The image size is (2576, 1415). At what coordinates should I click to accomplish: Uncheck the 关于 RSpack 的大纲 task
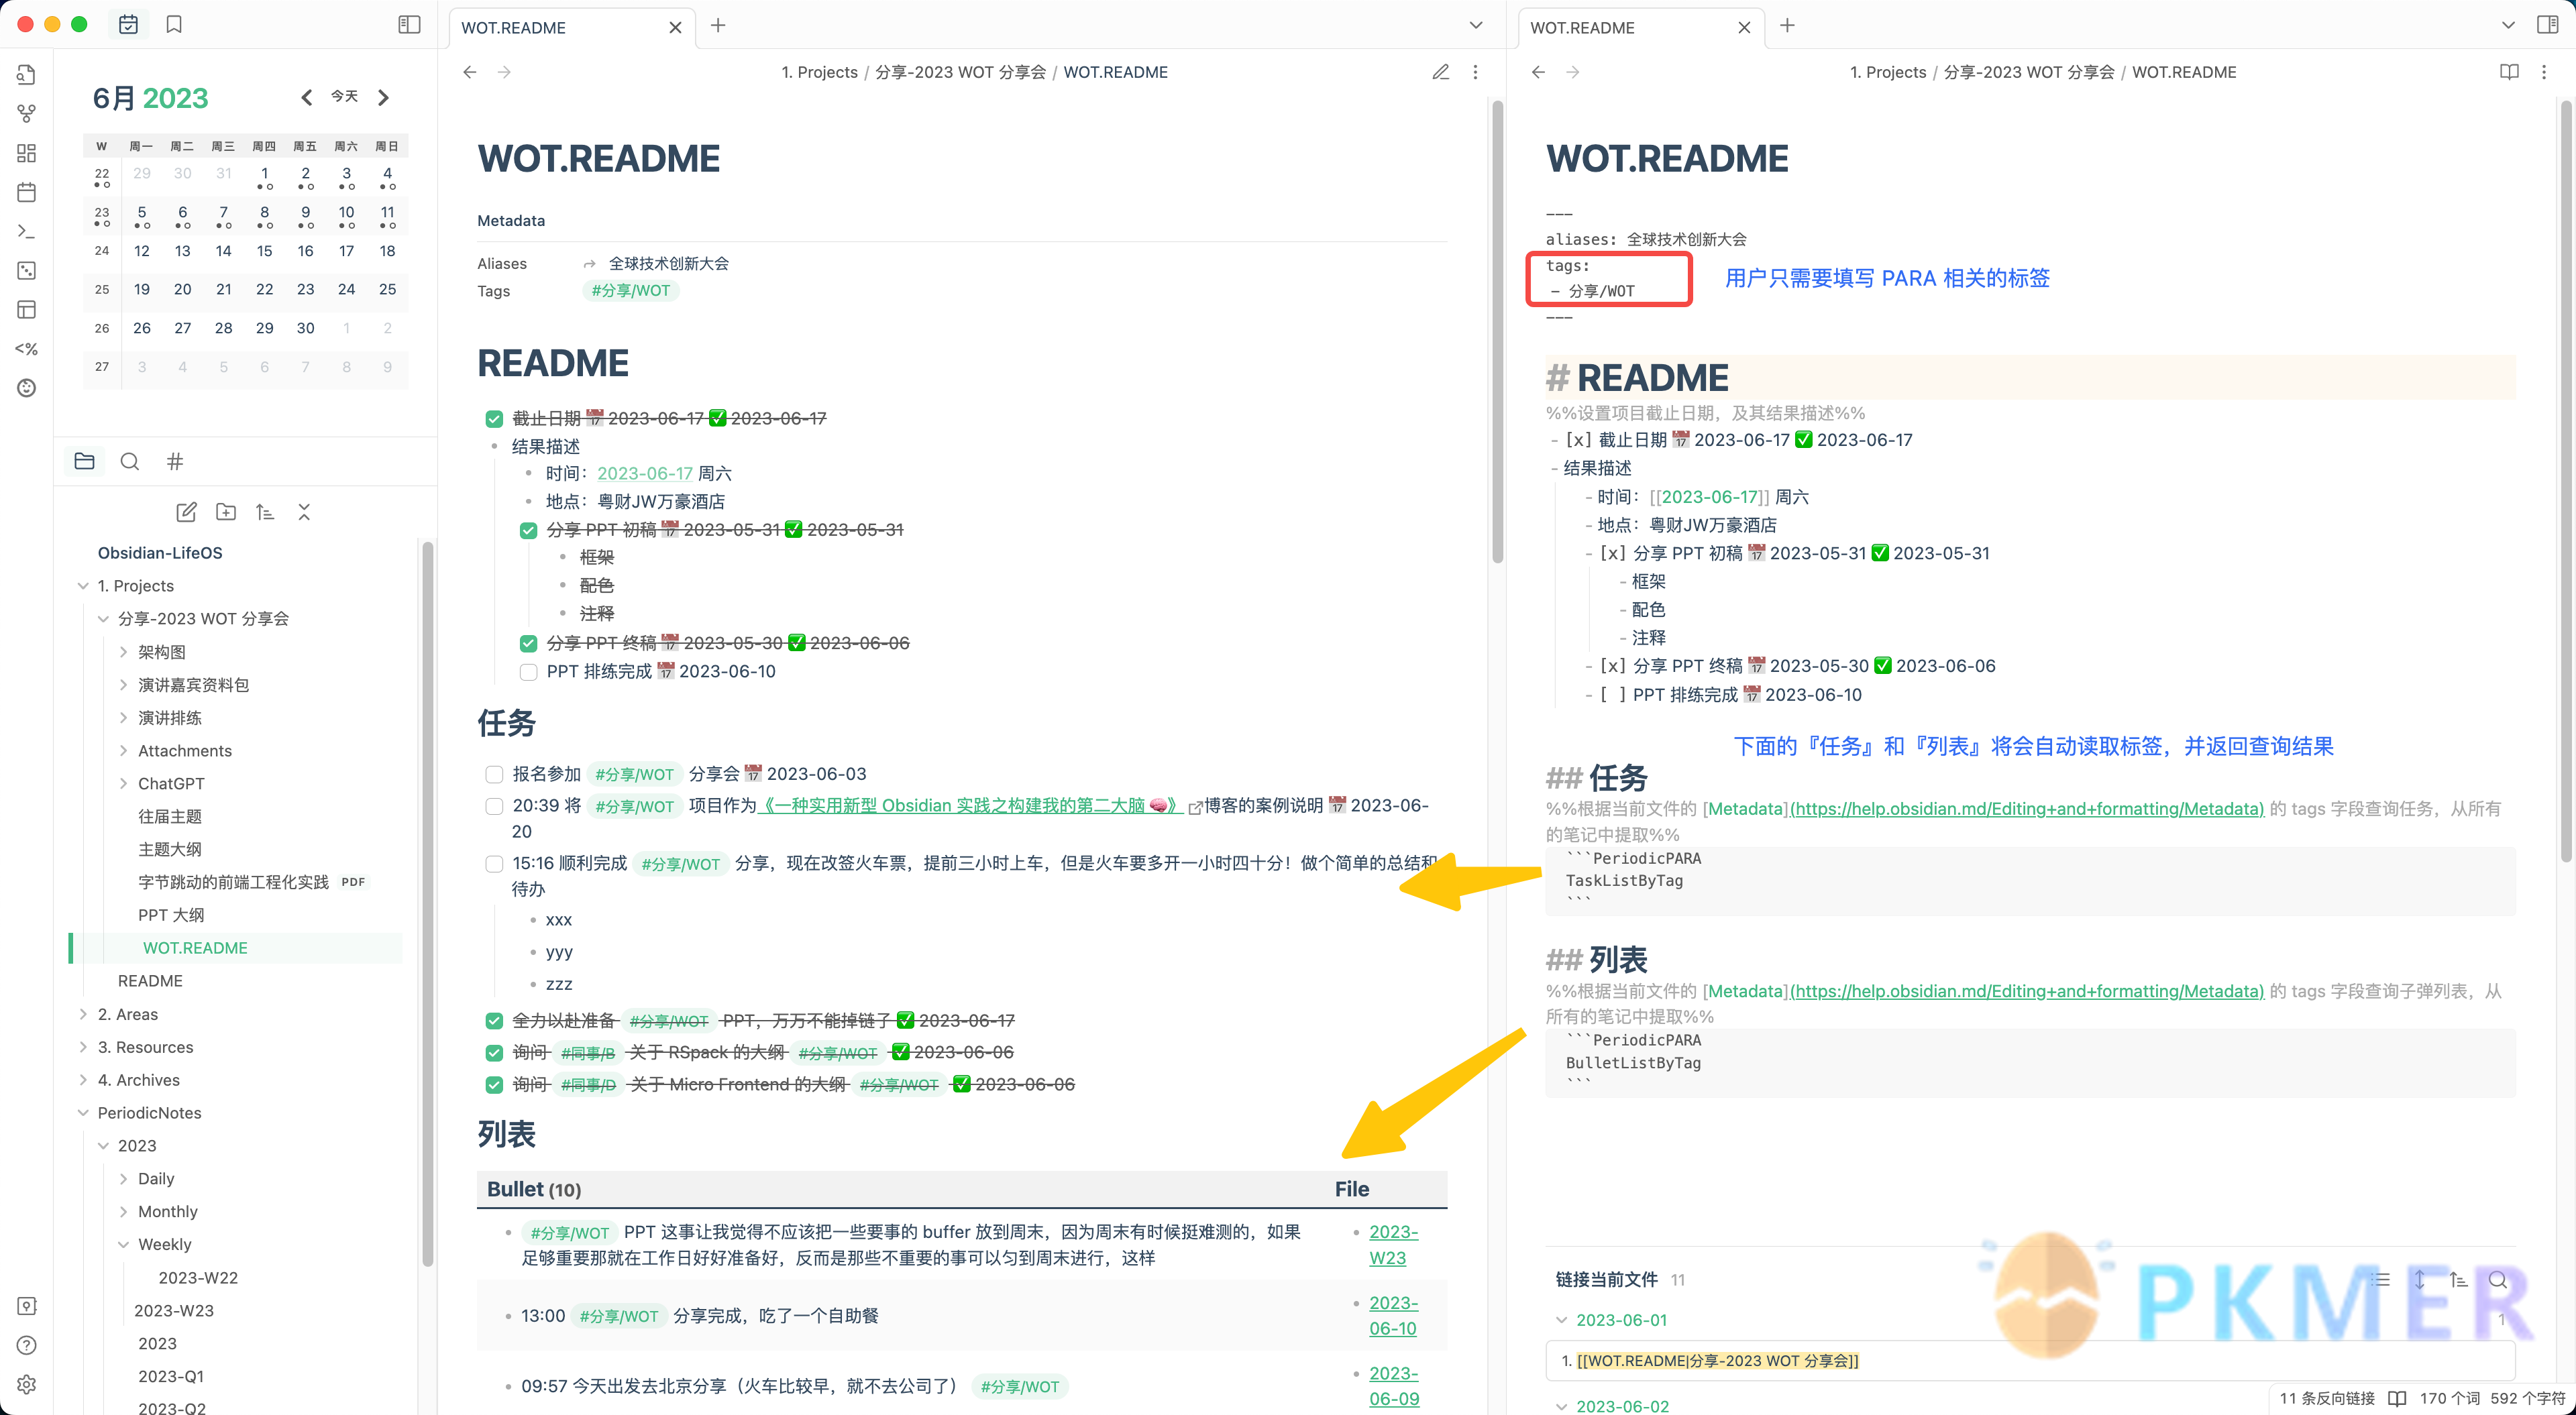tap(494, 1053)
